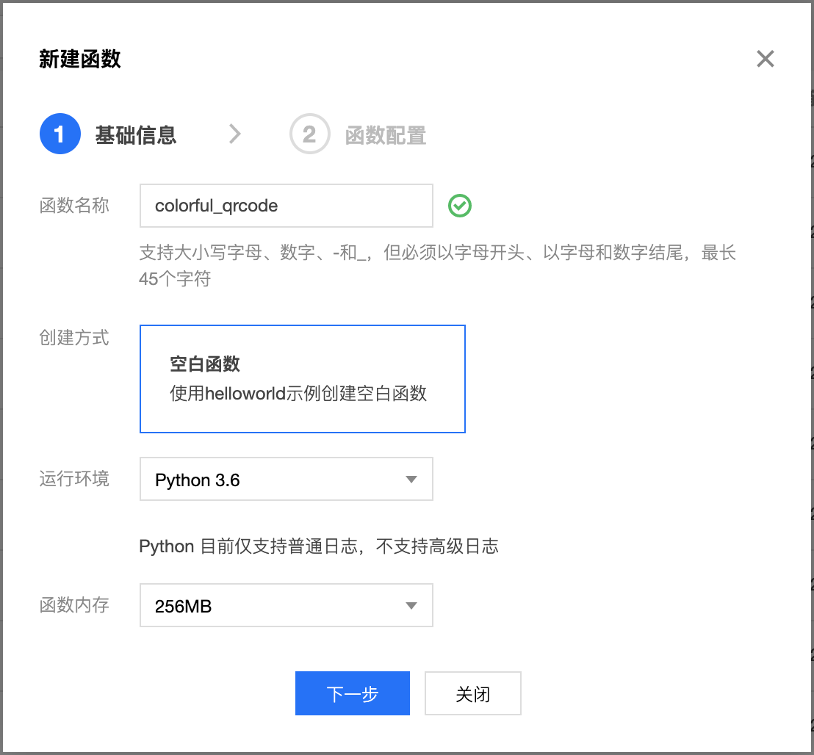The image size is (814, 755).
Task: Go back to the 基础信息 step
Action: point(136,134)
